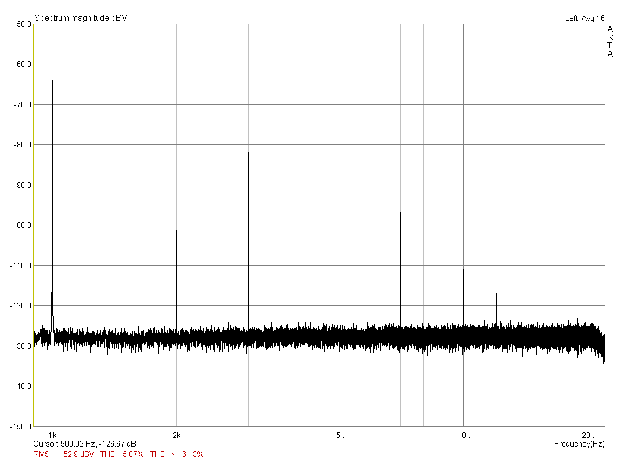Click the 1 kHz fundamental peak tip

(x=52, y=39)
